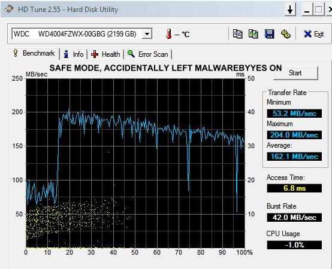Open the options gears icon
This screenshot has width=332, height=269.
[285, 34]
